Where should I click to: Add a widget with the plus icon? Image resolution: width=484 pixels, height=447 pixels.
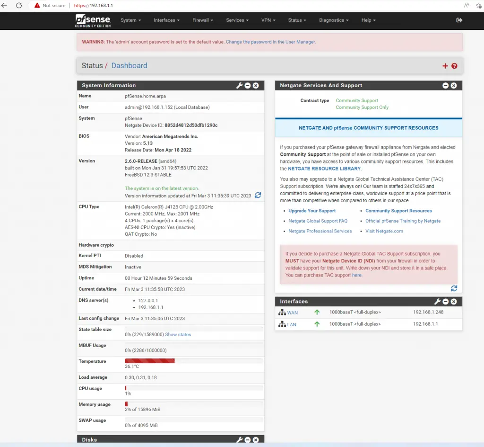445,66
